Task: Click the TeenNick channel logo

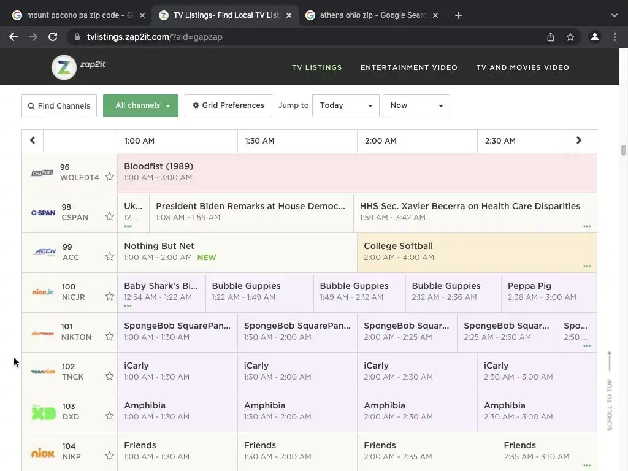Action: 43,372
